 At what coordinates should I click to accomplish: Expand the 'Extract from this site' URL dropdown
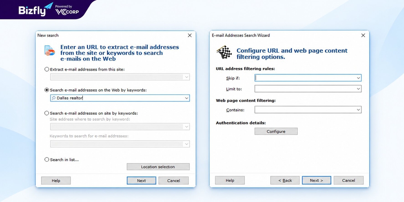187,77
